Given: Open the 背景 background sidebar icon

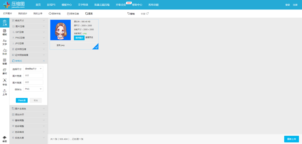Looking at the screenshot, I should coord(5,62).
